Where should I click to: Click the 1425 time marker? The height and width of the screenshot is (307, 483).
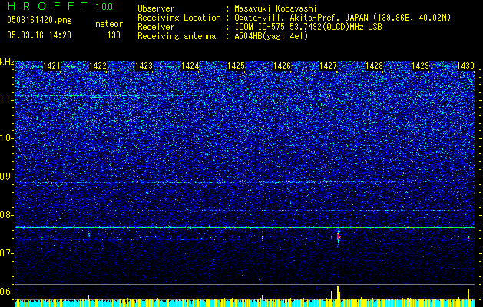pyautogui.click(x=236, y=66)
